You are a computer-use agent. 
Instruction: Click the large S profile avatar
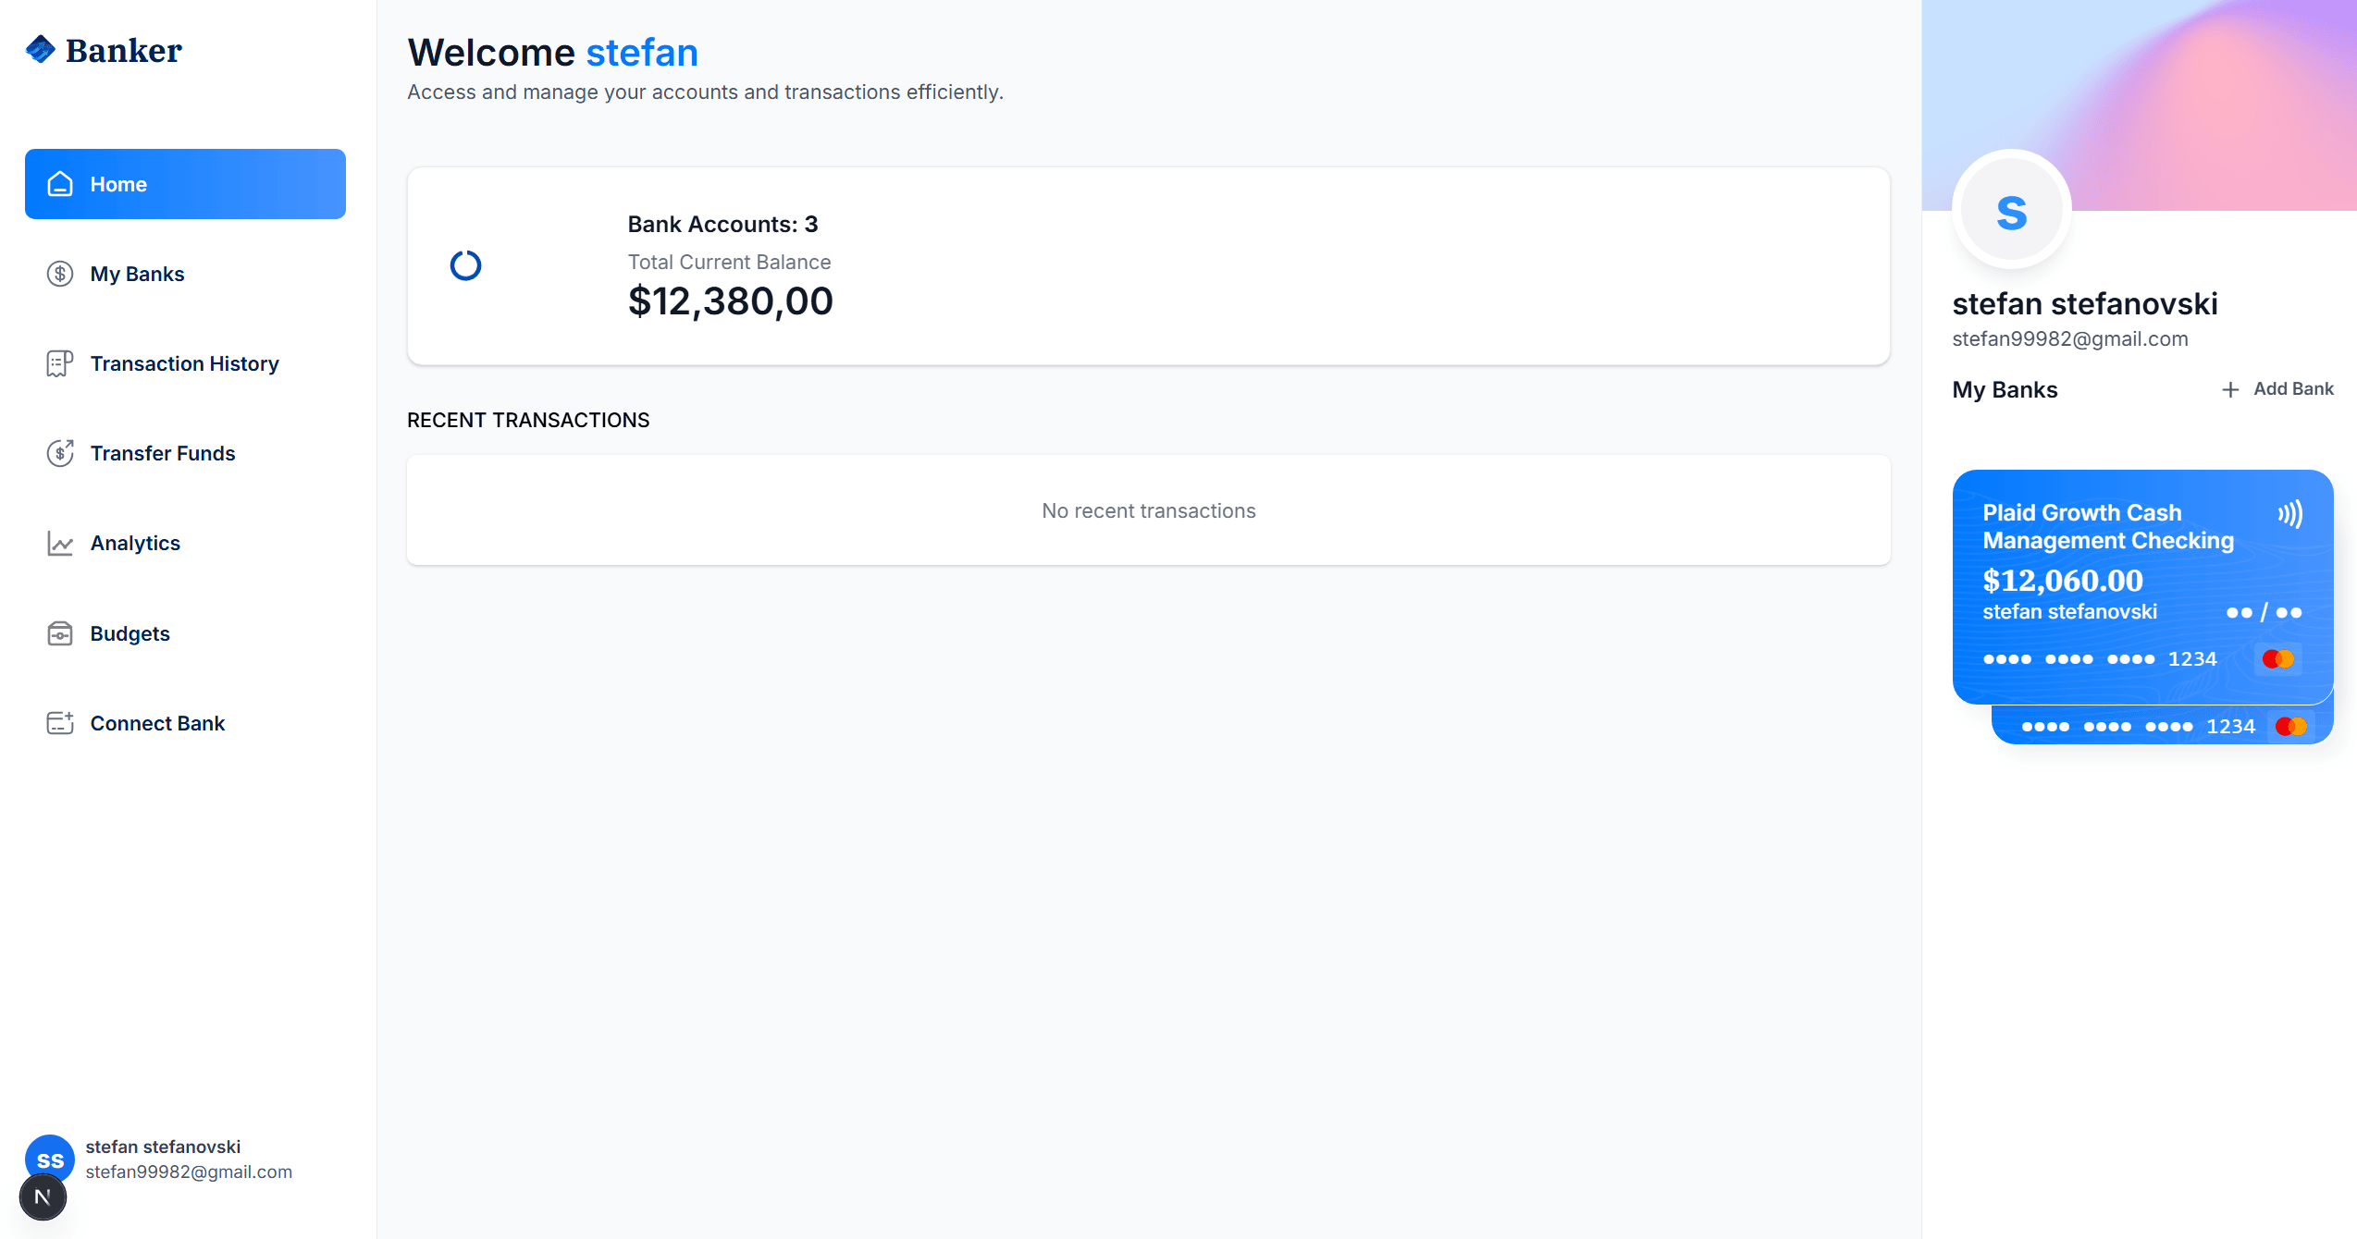[x=2012, y=212]
